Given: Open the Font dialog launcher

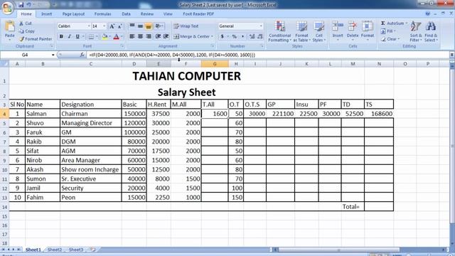Looking at the screenshot, I should click(122, 46).
